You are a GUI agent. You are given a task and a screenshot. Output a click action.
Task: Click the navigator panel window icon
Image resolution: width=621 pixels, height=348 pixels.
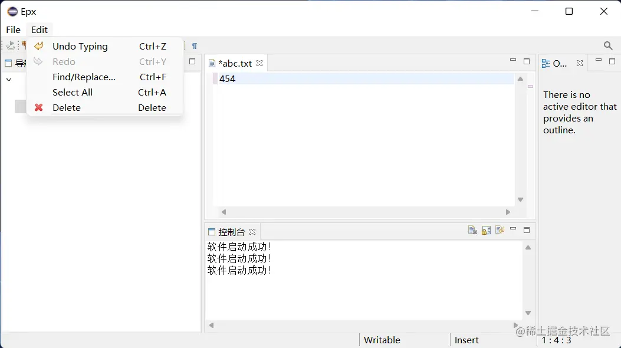point(8,63)
